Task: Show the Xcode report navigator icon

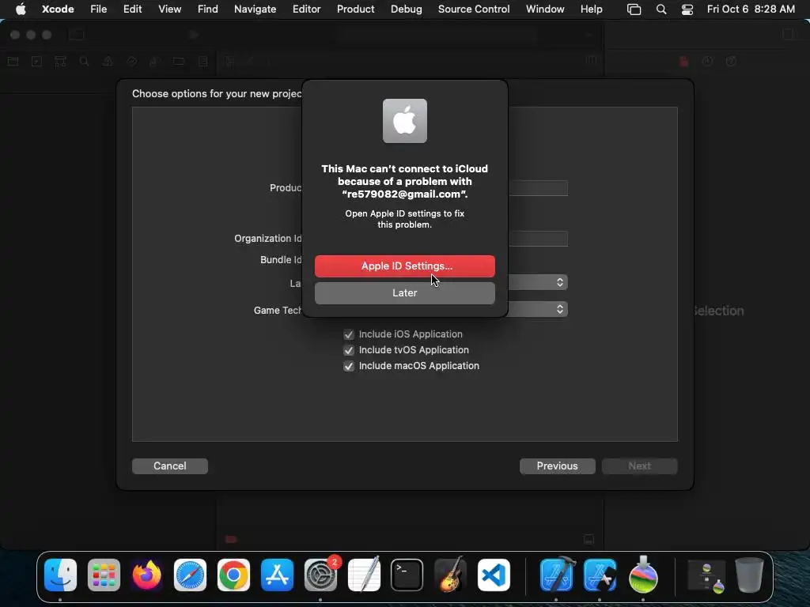Action: click(x=203, y=62)
